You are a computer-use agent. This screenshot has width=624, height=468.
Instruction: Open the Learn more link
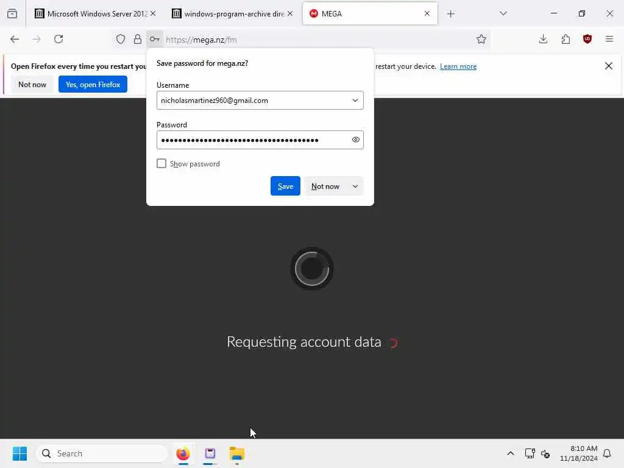coord(458,66)
